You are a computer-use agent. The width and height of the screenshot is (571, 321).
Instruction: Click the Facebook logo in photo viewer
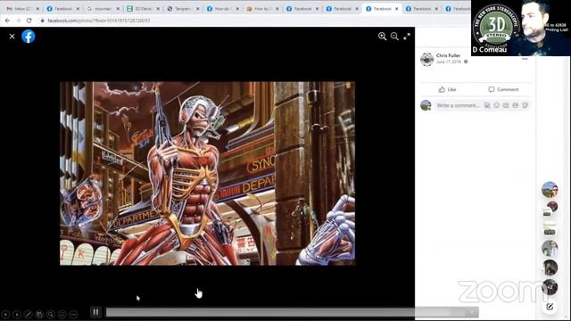28,37
